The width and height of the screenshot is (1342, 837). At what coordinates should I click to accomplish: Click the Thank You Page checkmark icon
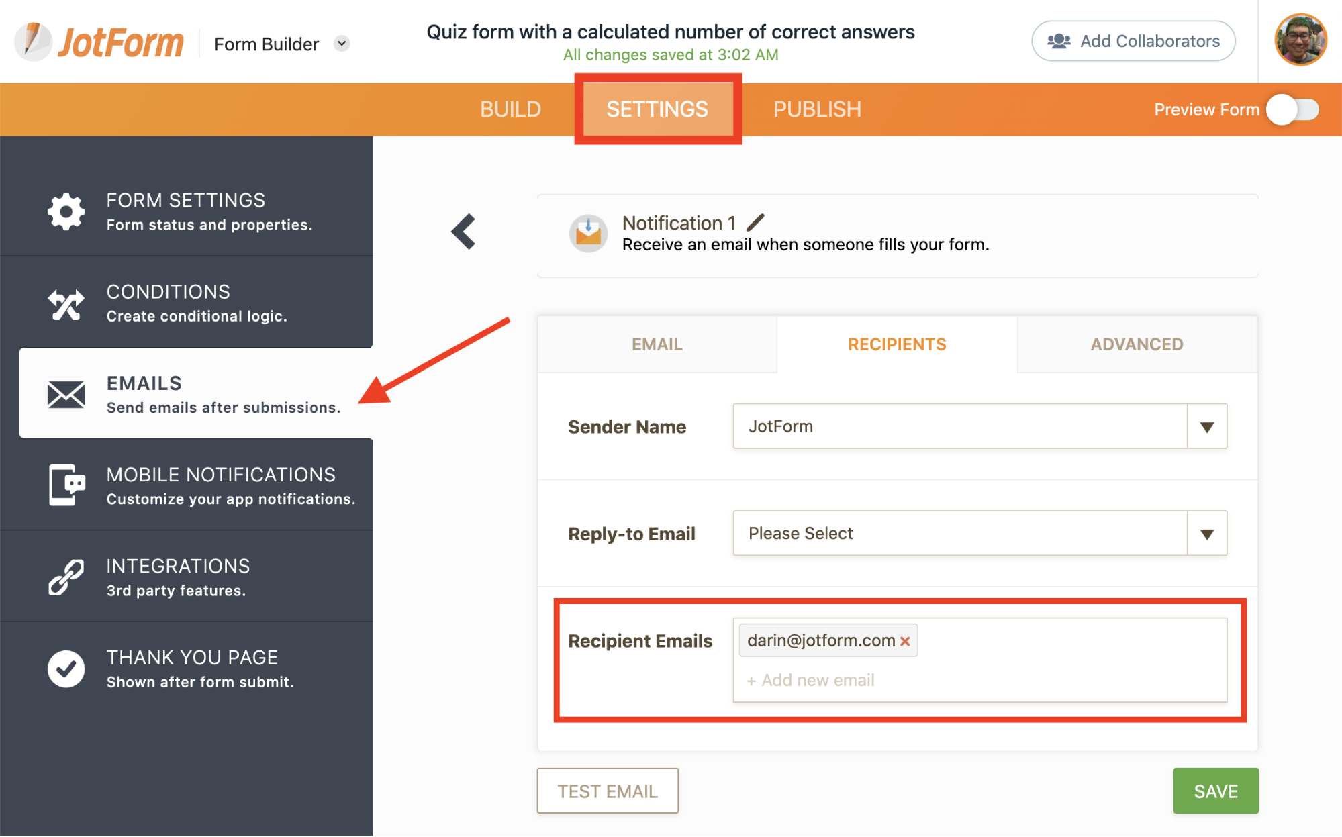point(66,669)
